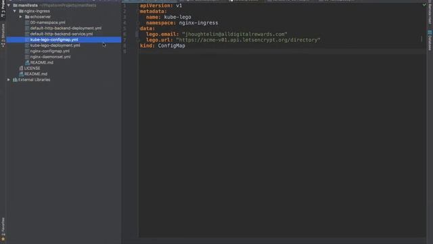Click the nginx-daemonset.yml file icon
Image resolution: width=433 pixels, height=244 pixels.
tap(27, 57)
